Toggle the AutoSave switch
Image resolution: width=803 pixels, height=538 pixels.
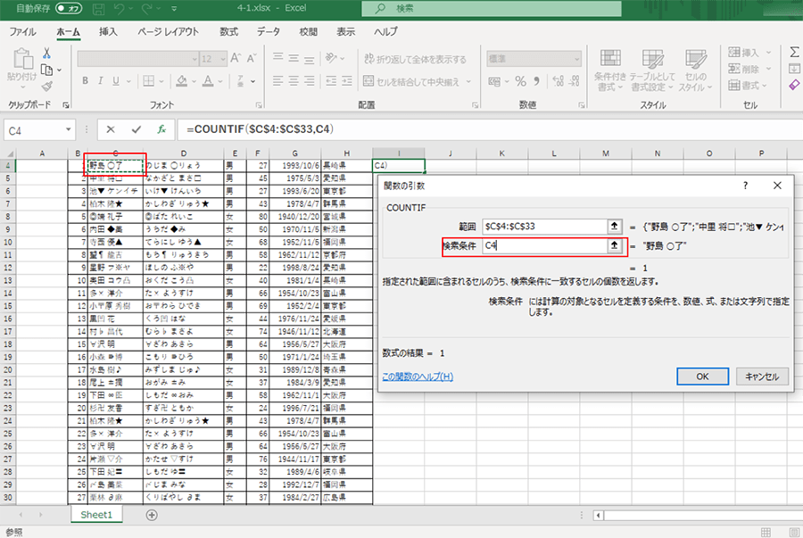tap(68, 8)
